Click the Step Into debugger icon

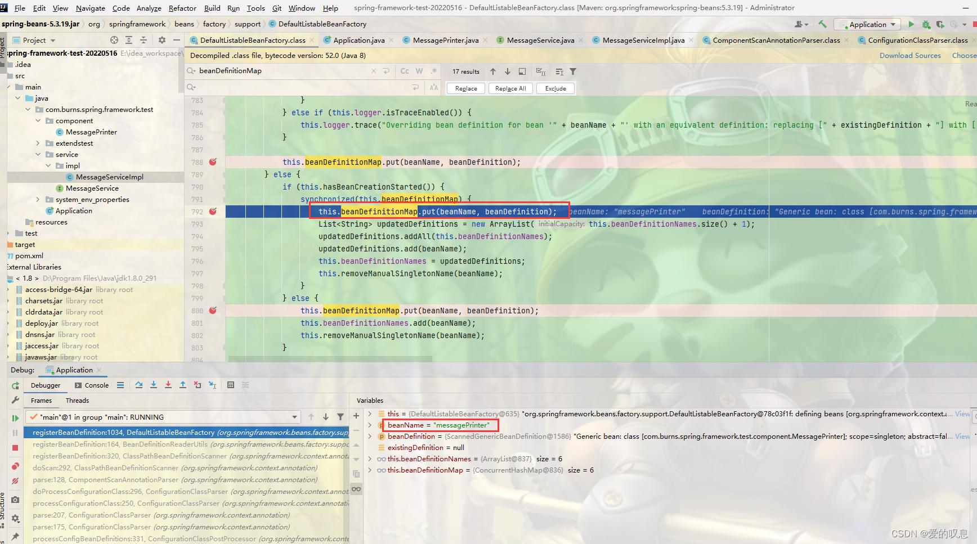[154, 385]
